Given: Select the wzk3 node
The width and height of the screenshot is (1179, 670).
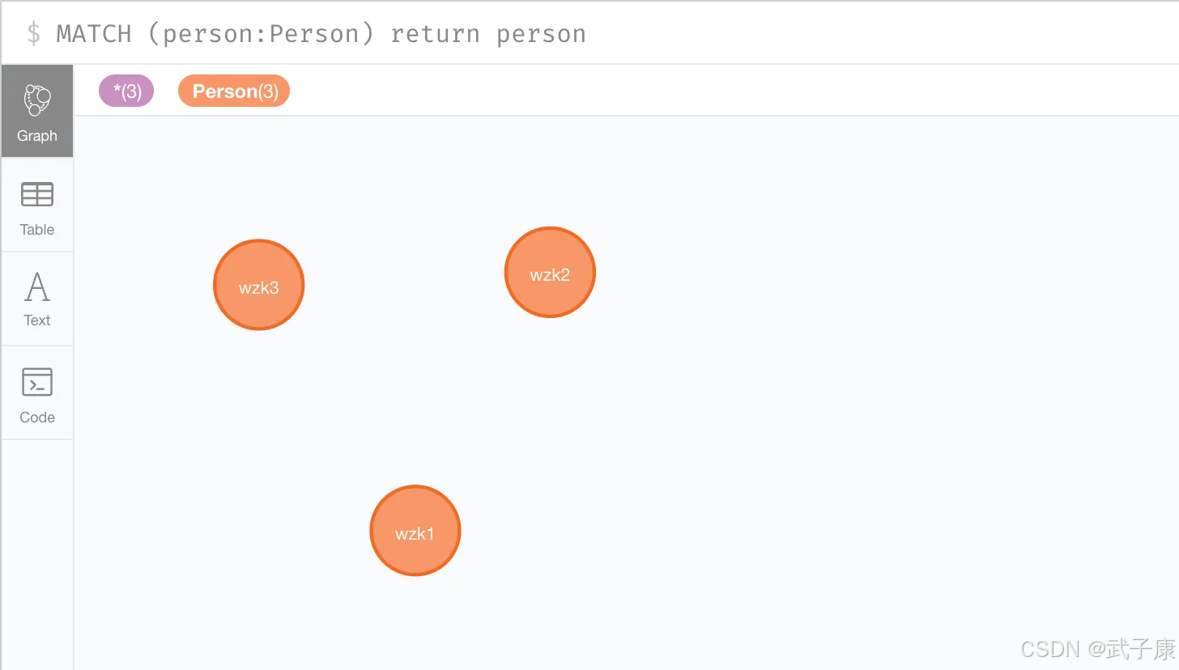Looking at the screenshot, I should [x=258, y=284].
